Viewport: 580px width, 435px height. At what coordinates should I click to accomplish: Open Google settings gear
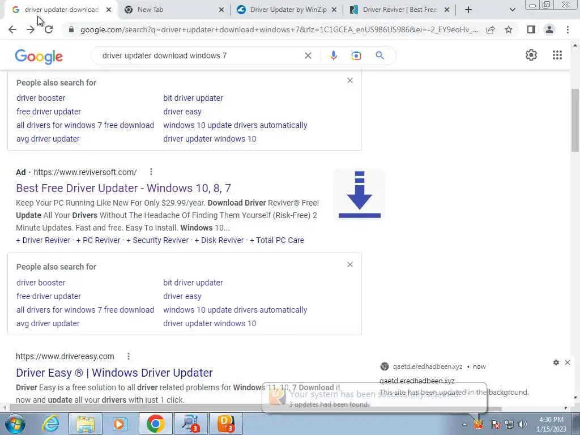coord(531,55)
